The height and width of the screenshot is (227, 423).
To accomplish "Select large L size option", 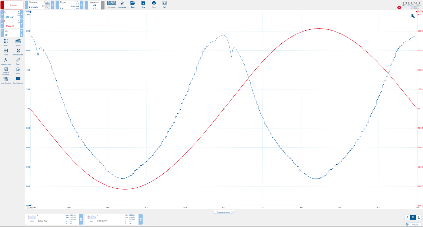I will pyautogui.click(x=419, y=217).
